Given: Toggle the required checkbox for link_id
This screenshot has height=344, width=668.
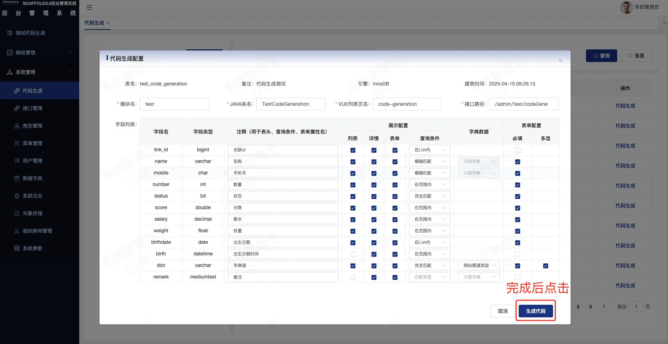Looking at the screenshot, I should pos(517,150).
